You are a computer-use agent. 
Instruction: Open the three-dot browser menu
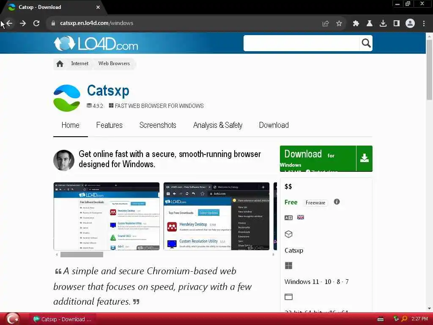coord(424,24)
